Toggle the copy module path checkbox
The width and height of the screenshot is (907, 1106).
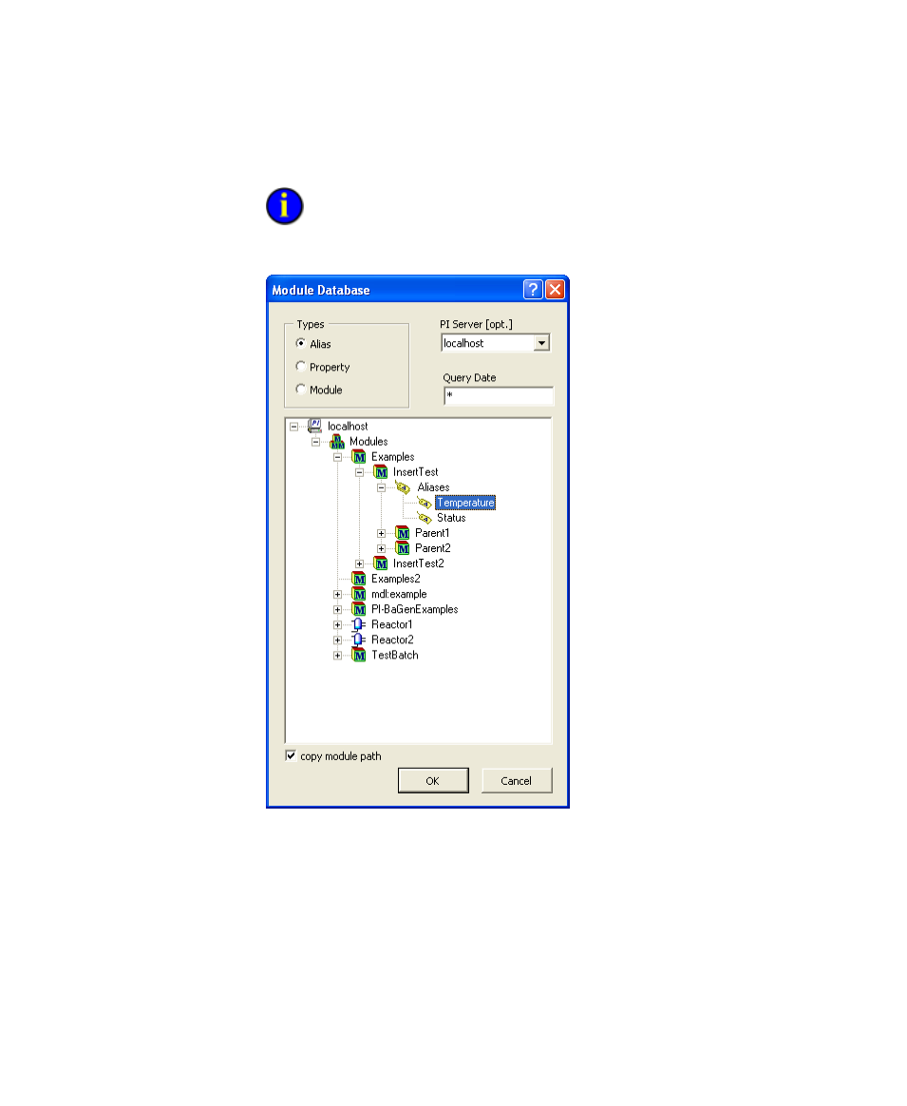pyautogui.click(x=291, y=755)
